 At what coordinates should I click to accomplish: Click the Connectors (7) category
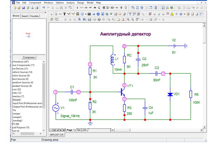tap(18, 96)
